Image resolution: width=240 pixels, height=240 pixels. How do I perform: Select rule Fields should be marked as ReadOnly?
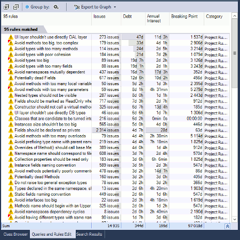53,101
